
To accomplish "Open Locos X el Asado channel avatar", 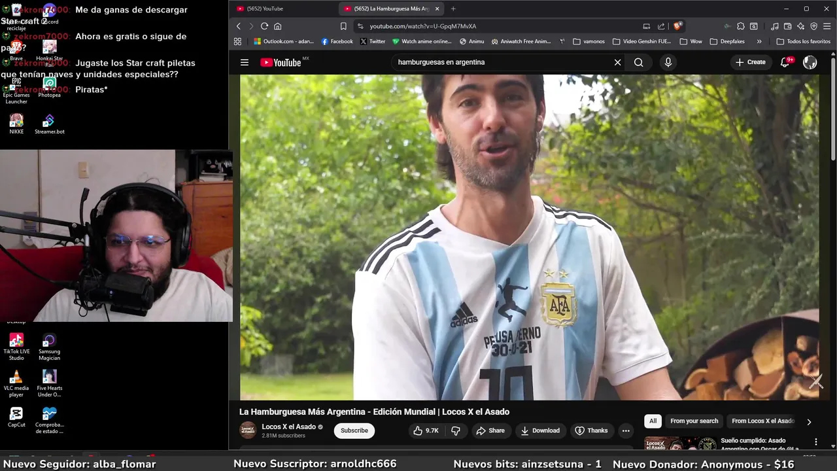I will (248, 430).
